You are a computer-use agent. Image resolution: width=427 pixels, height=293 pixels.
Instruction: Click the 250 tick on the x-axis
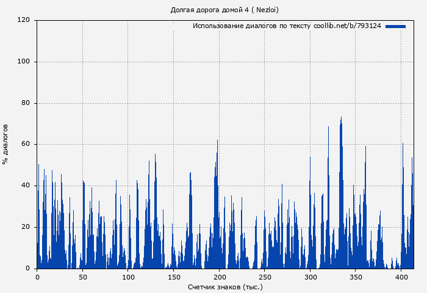click(x=265, y=277)
